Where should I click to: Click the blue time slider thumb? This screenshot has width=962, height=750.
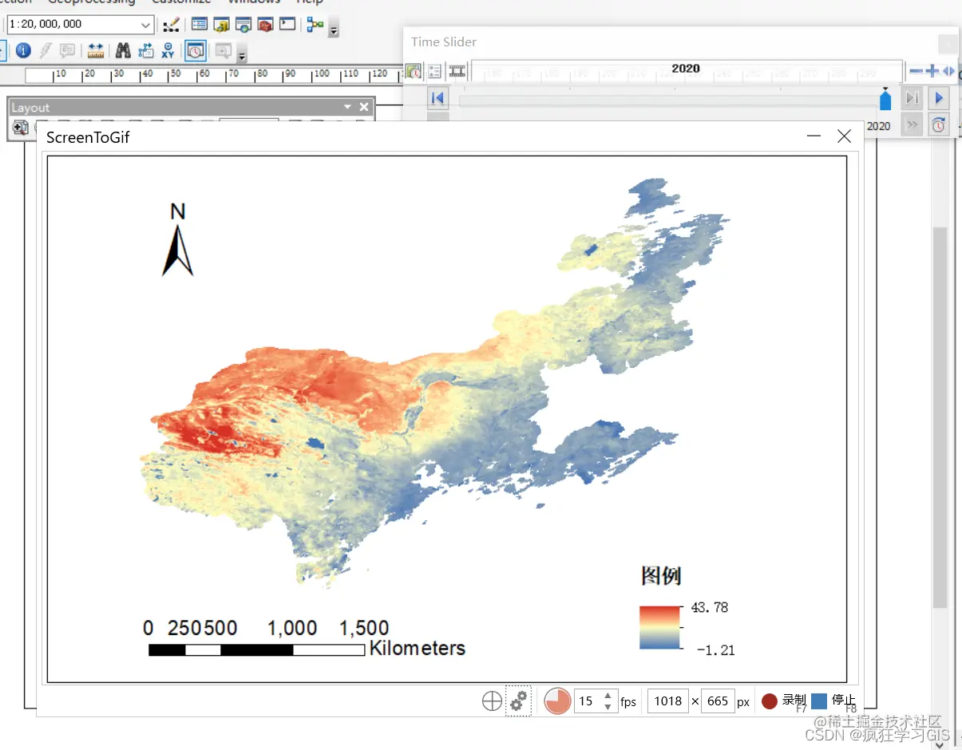click(x=885, y=101)
